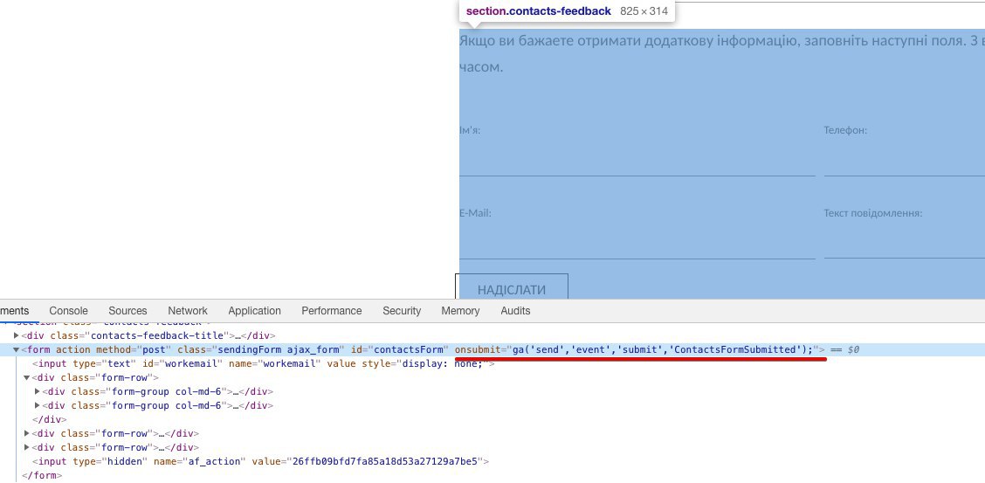985x483 pixels.
Task: Click the E-Mail input field
Action: [x=637, y=243]
